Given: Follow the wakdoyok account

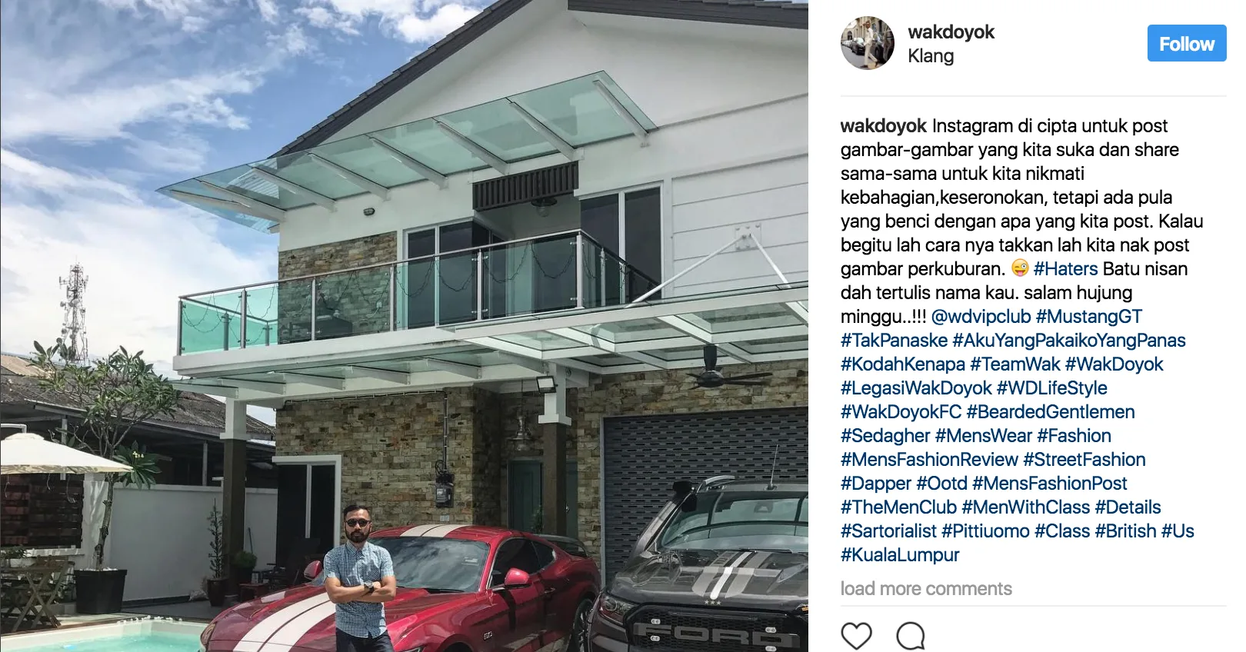Looking at the screenshot, I should (x=1187, y=43).
